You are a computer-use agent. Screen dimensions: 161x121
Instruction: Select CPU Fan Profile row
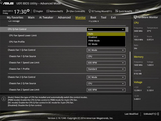[x=17, y=42]
